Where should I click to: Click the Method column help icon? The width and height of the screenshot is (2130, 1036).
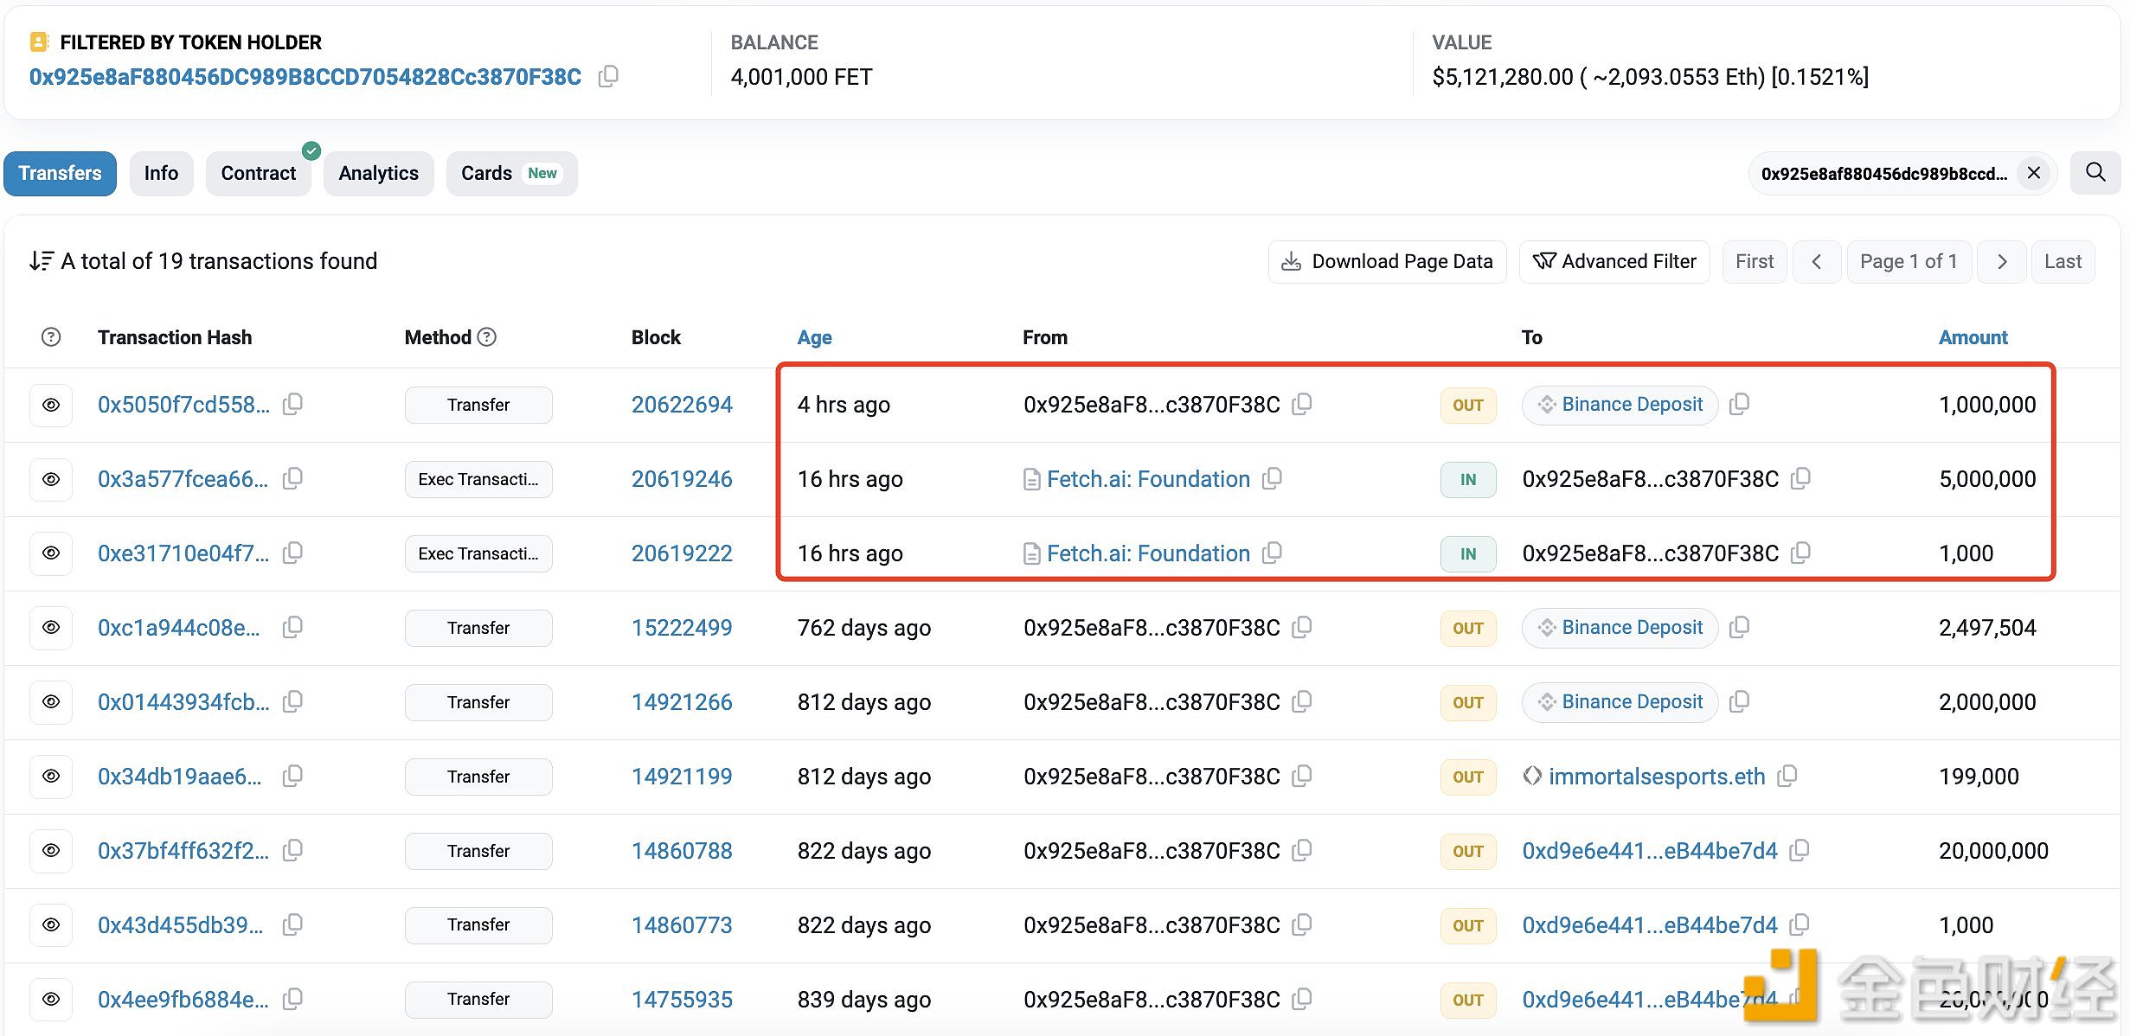(487, 337)
